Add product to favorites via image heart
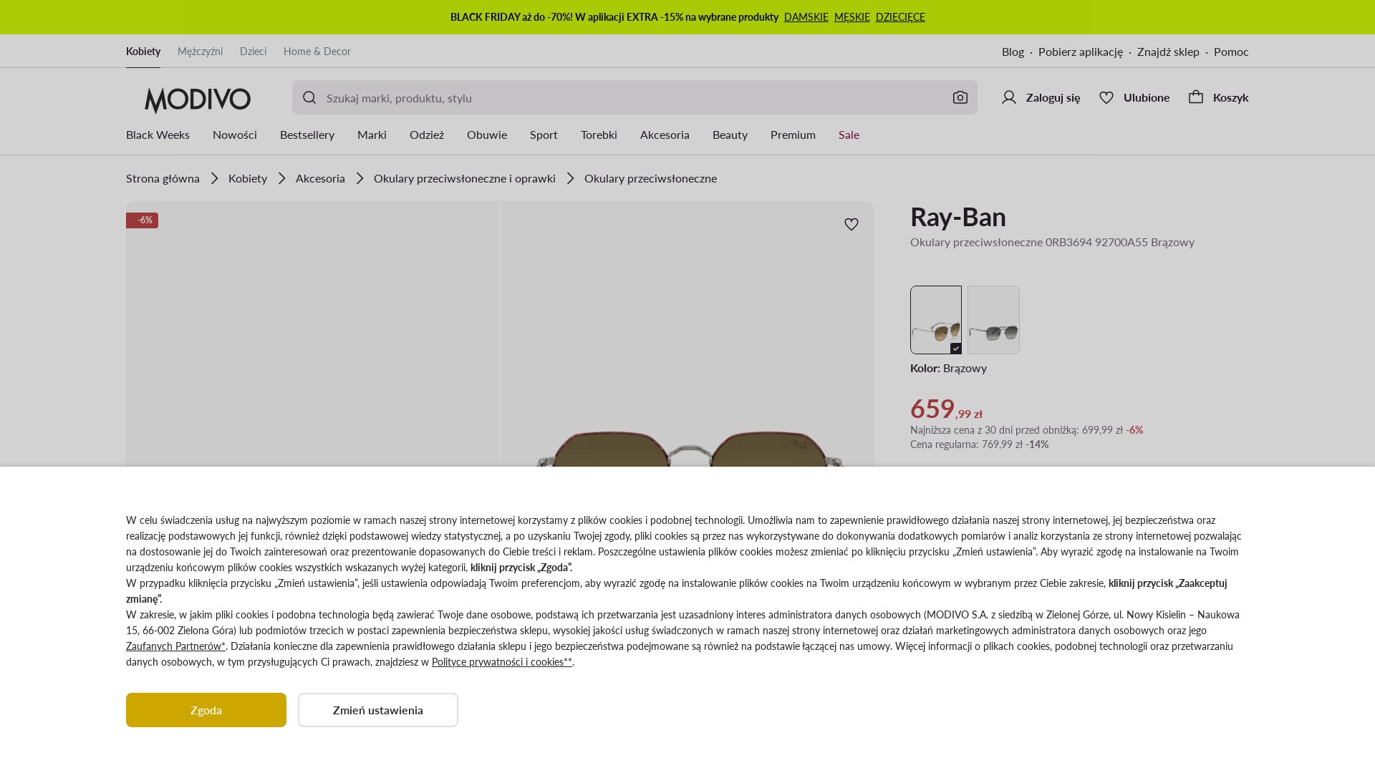Screen dimensions: 1375x773 click(851, 225)
